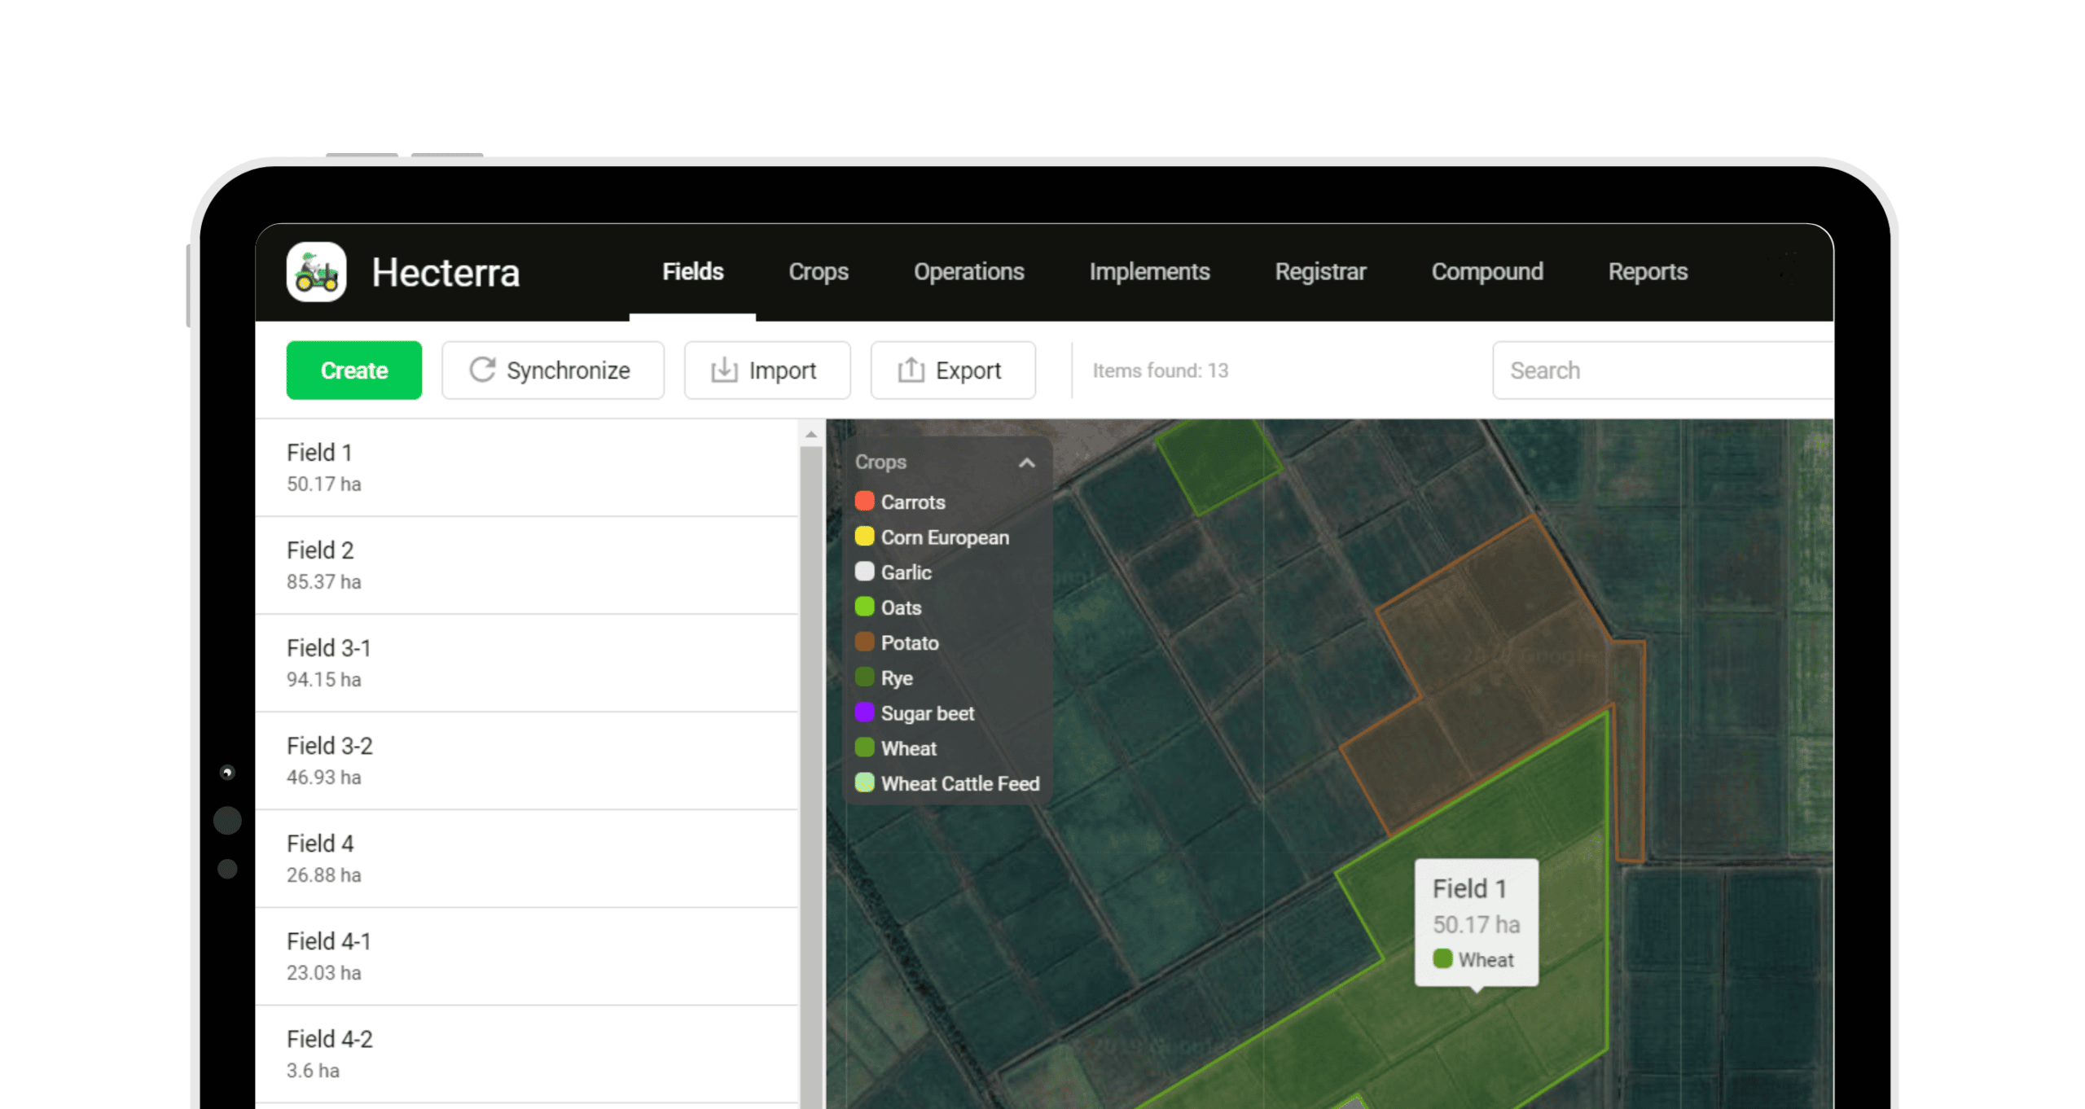Open the Crops tab

click(818, 272)
